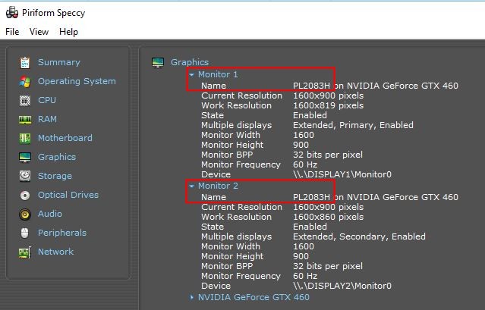Click the Operating System Windows flag icon
The image size is (485, 310).
(x=25, y=82)
